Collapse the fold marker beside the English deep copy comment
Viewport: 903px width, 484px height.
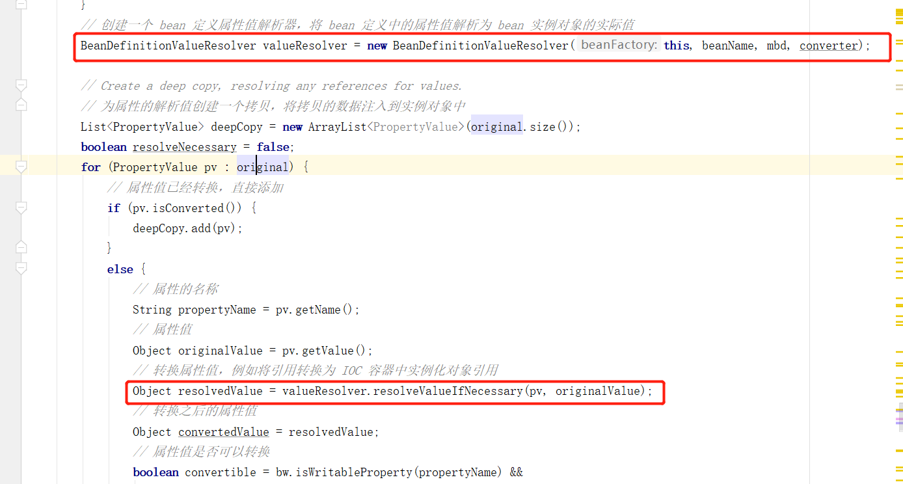point(21,86)
